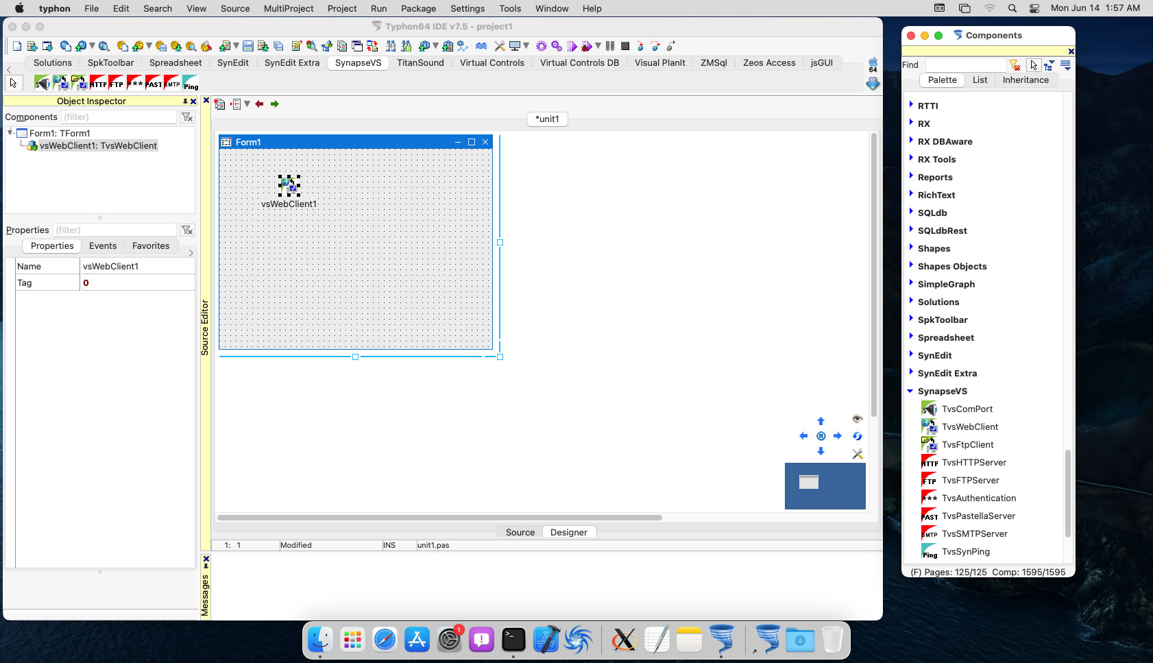Viewport: 1153px width, 663px height.
Task: Click the Save (floppy disk) toolbar icon
Action: pos(248,46)
